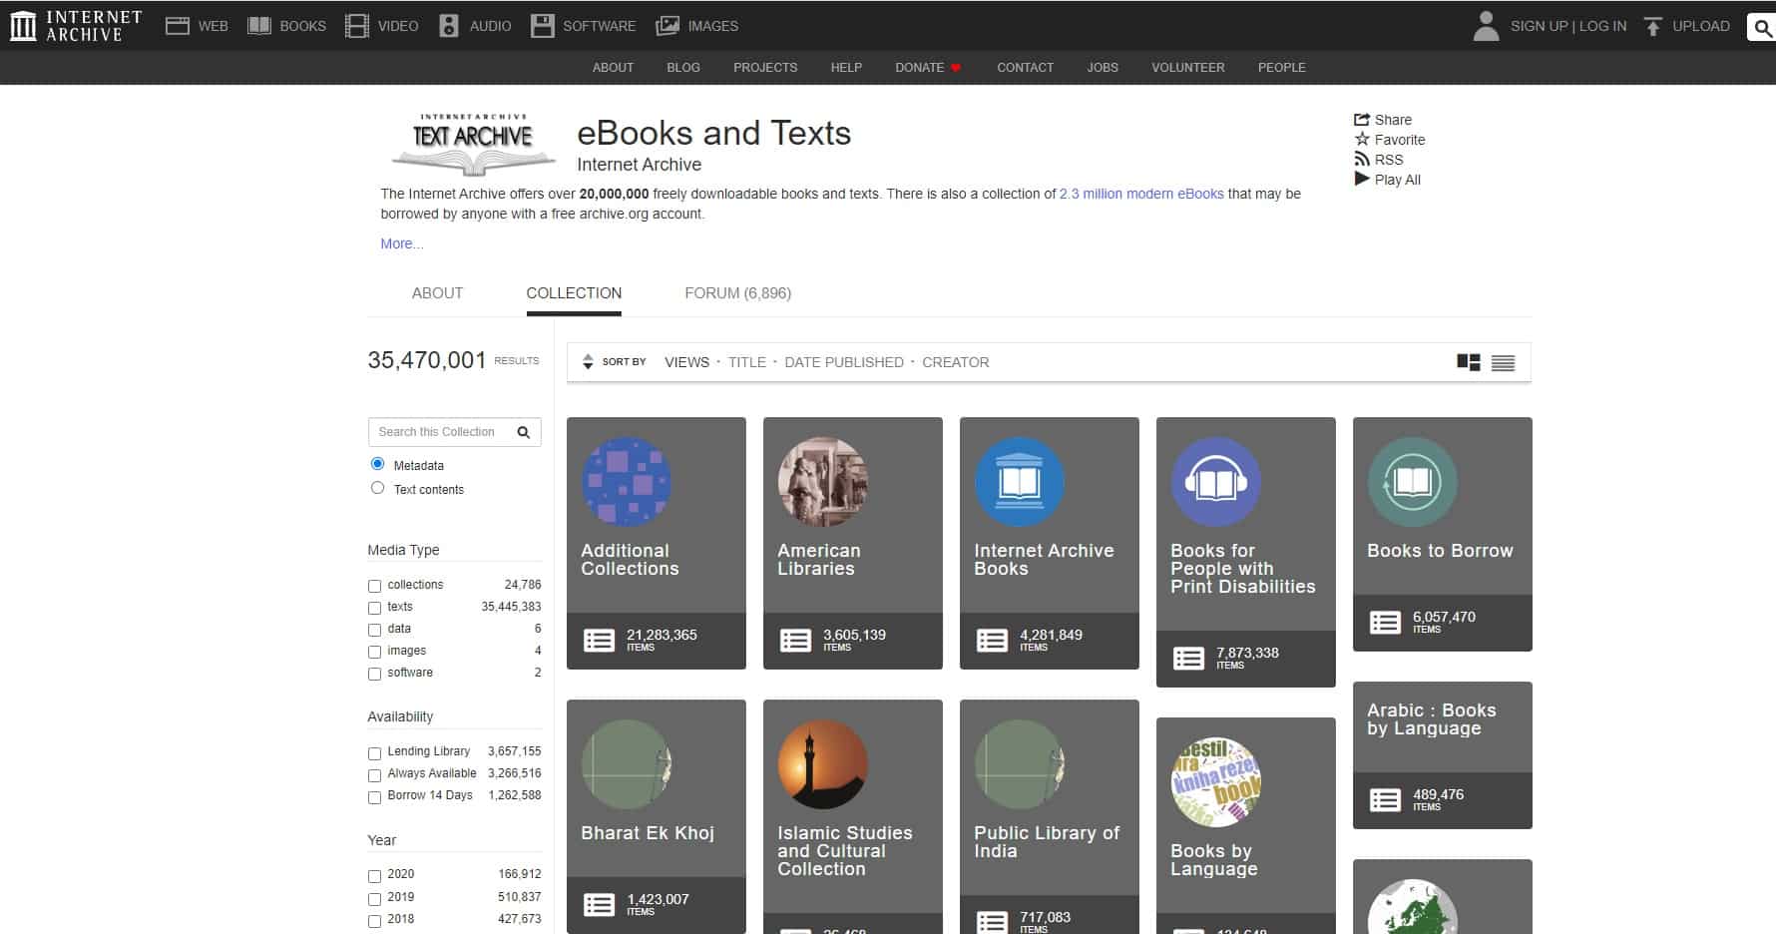
Task: Click the RSS feed icon
Action: (1363, 158)
